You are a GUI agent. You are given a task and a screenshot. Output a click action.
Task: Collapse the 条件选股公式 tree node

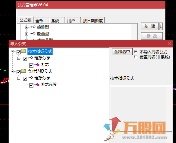[12, 72]
